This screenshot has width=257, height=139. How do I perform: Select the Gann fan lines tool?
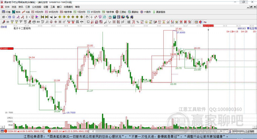pyautogui.click(x=92, y=22)
